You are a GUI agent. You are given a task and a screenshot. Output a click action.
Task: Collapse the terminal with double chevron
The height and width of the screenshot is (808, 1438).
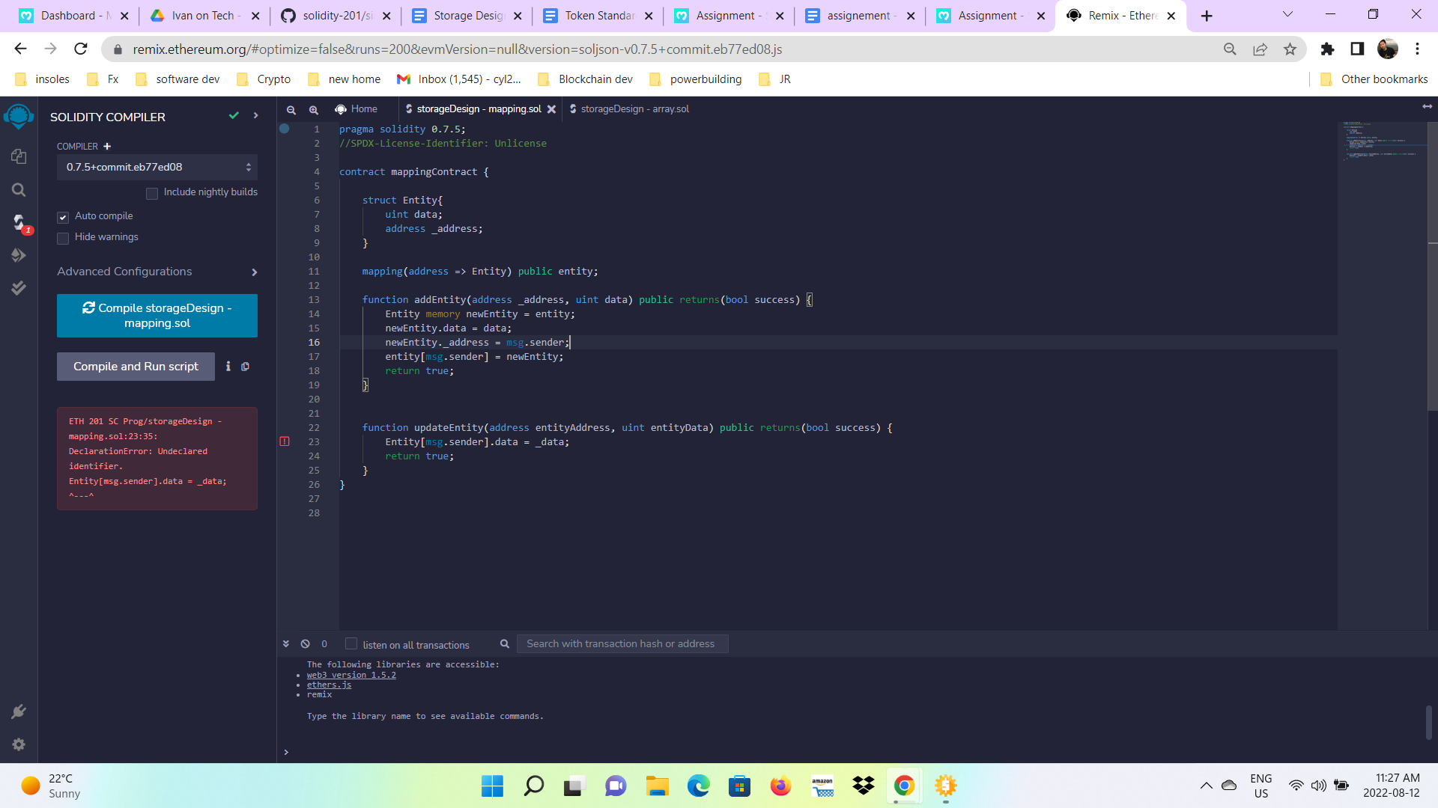pos(286,643)
